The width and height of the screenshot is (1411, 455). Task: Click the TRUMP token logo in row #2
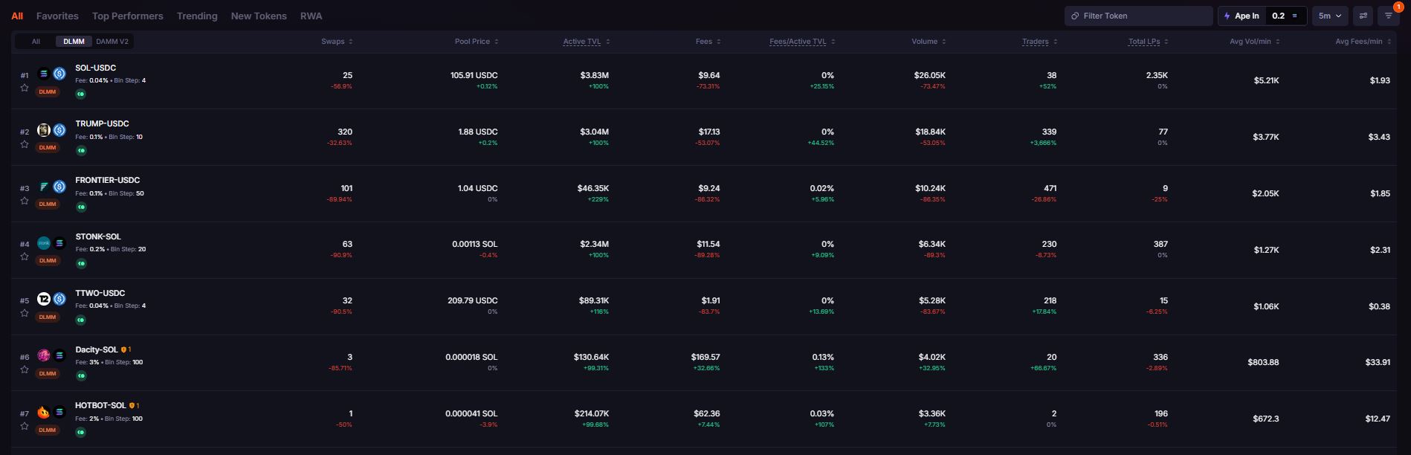(x=44, y=130)
